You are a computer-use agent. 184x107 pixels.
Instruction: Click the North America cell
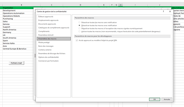click(18, 30)
